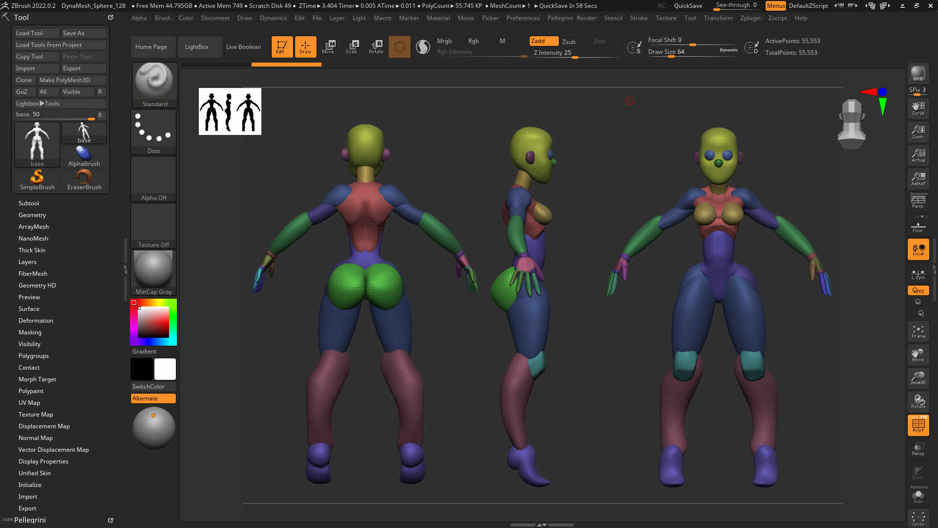
Task: Expand the Subtool palette section
Action: pos(29,203)
